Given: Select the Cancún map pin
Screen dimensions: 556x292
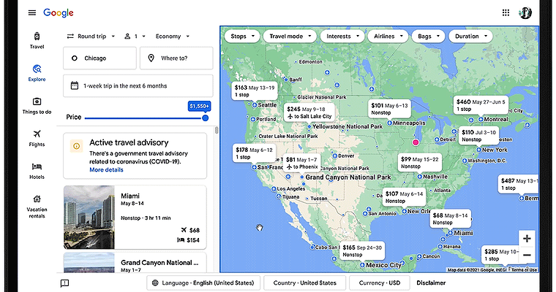Looking at the screenshot, I should pyautogui.click(x=419, y=256).
